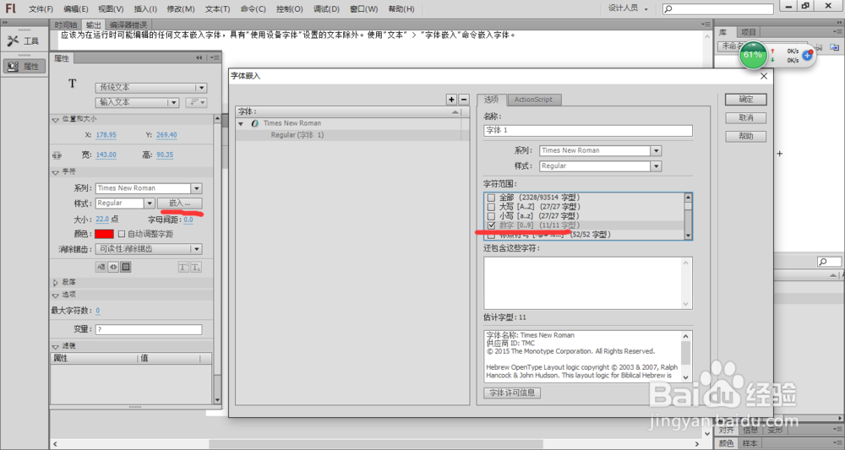The width and height of the screenshot is (845, 450).
Task: Collapse the 字符 section
Action: [x=55, y=172]
